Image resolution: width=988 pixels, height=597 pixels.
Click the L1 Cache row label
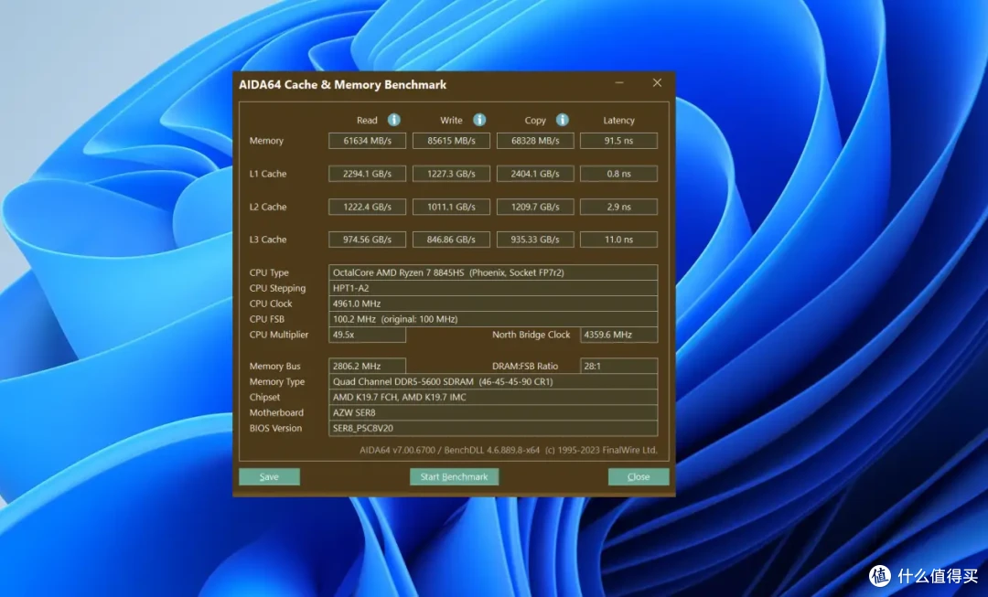(x=268, y=173)
